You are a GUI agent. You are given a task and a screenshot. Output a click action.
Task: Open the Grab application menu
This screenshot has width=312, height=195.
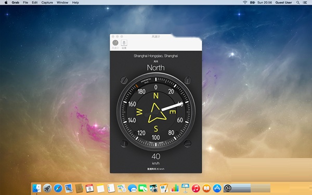(15, 3)
